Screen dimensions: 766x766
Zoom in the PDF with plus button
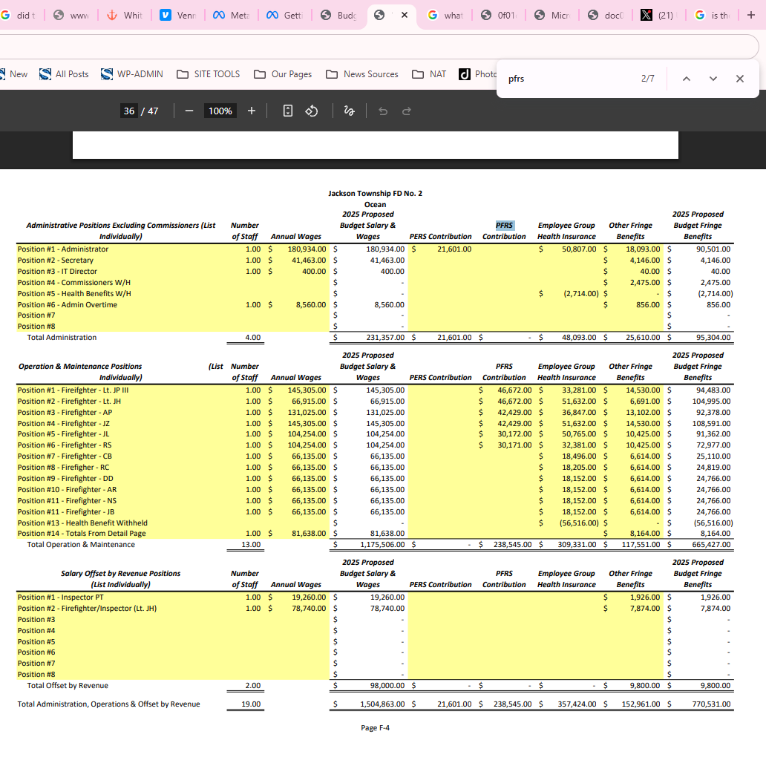pos(252,111)
